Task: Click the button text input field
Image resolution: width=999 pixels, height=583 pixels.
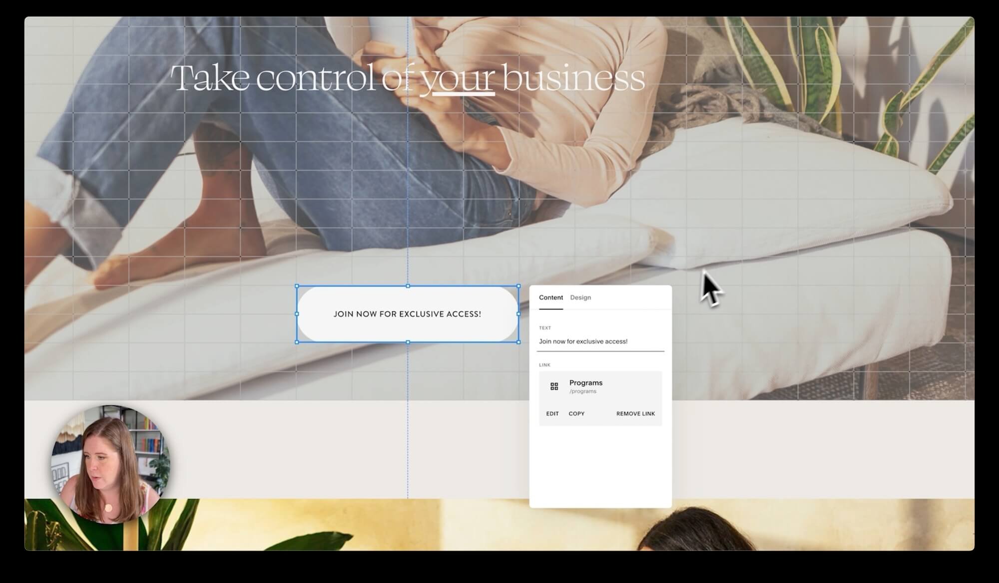Action: point(600,341)
